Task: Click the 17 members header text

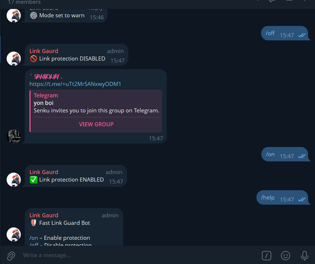Action: [24, 2]
